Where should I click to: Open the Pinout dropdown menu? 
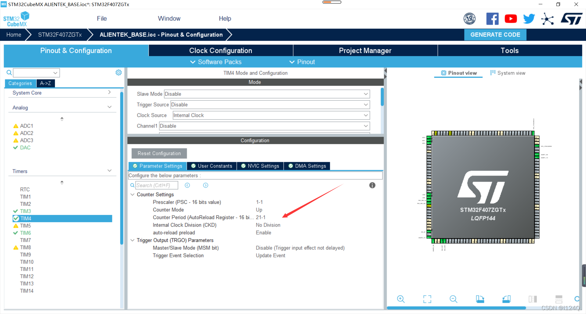(x=302, y=62)
